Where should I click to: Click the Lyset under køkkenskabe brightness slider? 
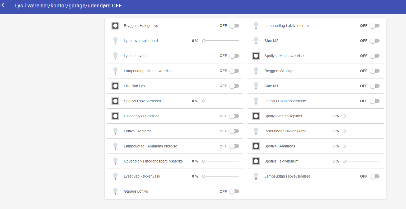pos(362,131)
